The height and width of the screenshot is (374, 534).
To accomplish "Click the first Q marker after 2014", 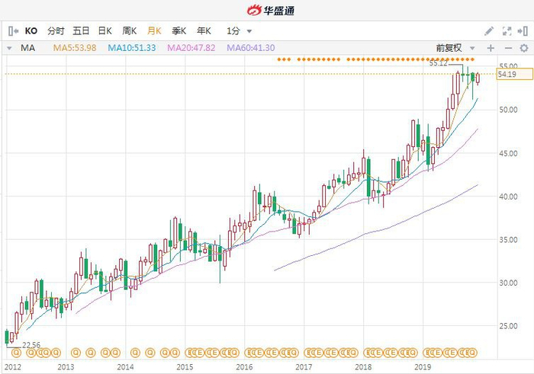I will (x=135, y=353).
